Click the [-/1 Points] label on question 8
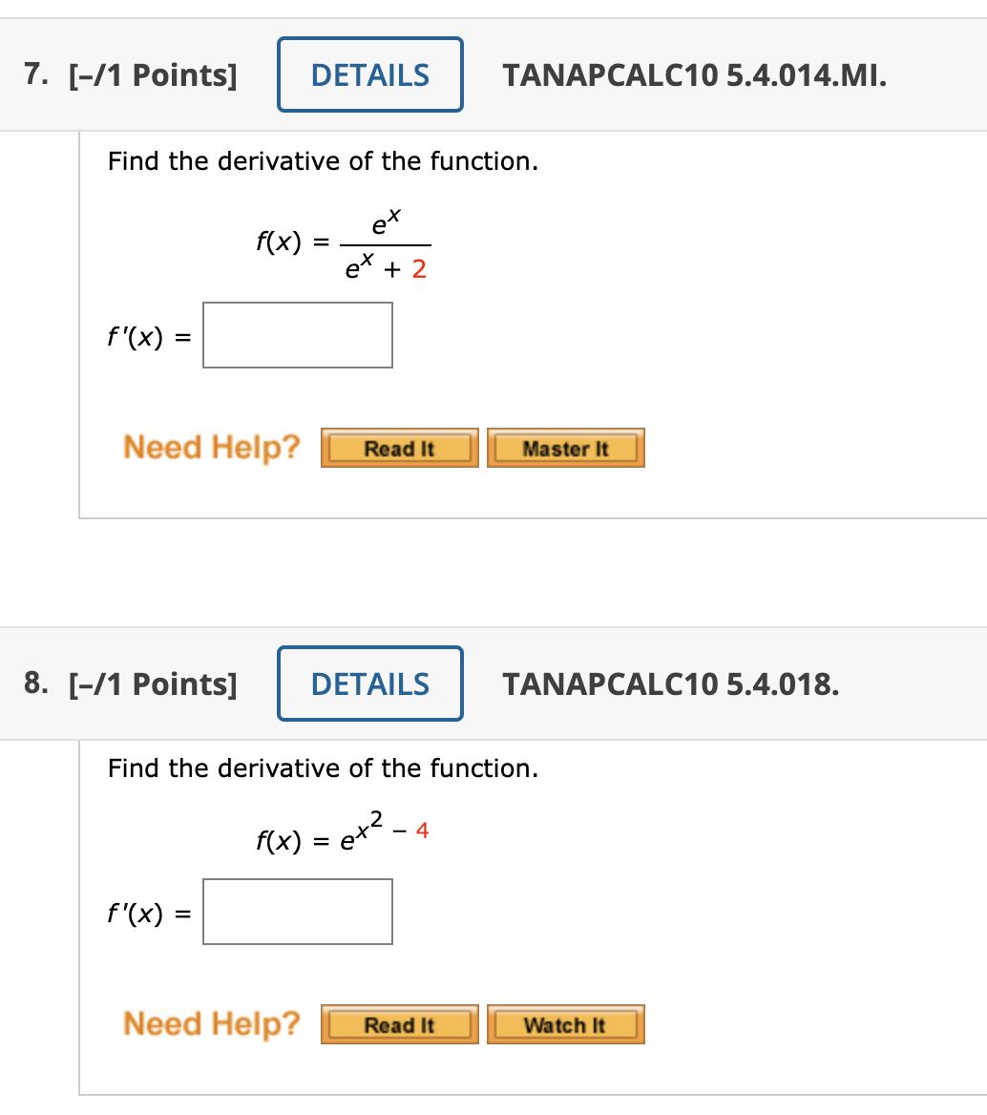 click(153, 684)
